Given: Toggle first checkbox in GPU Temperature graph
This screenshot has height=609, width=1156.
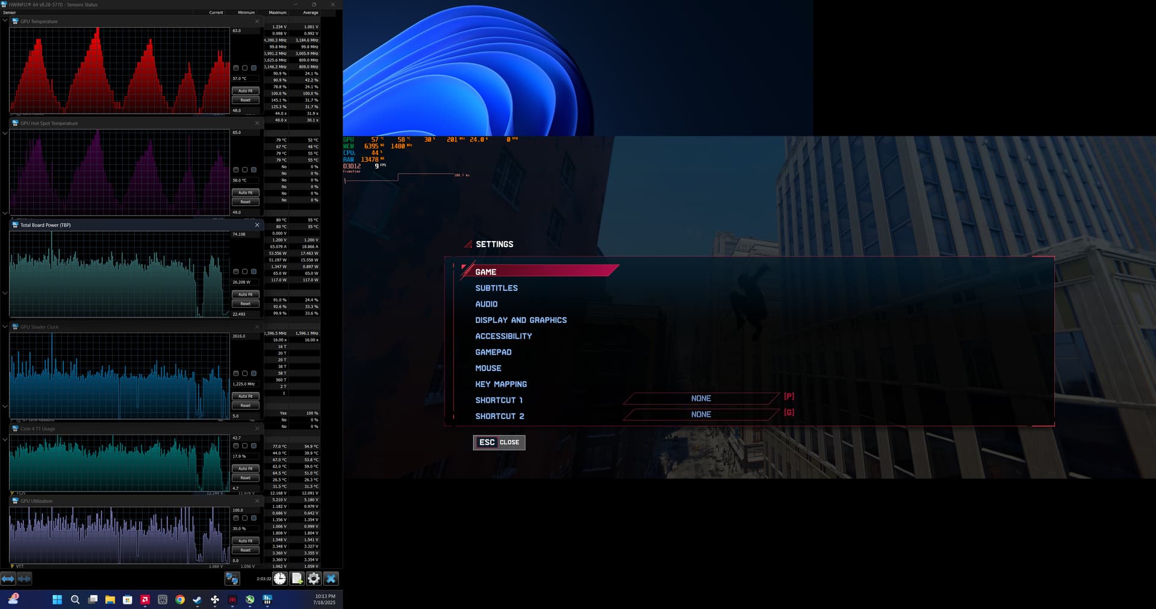Looking at the screenshot, I should point(236,68).
